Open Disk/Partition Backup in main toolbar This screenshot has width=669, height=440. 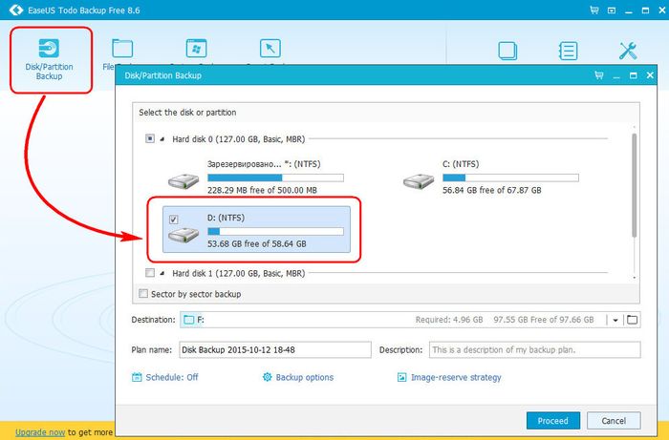[51, 57]
